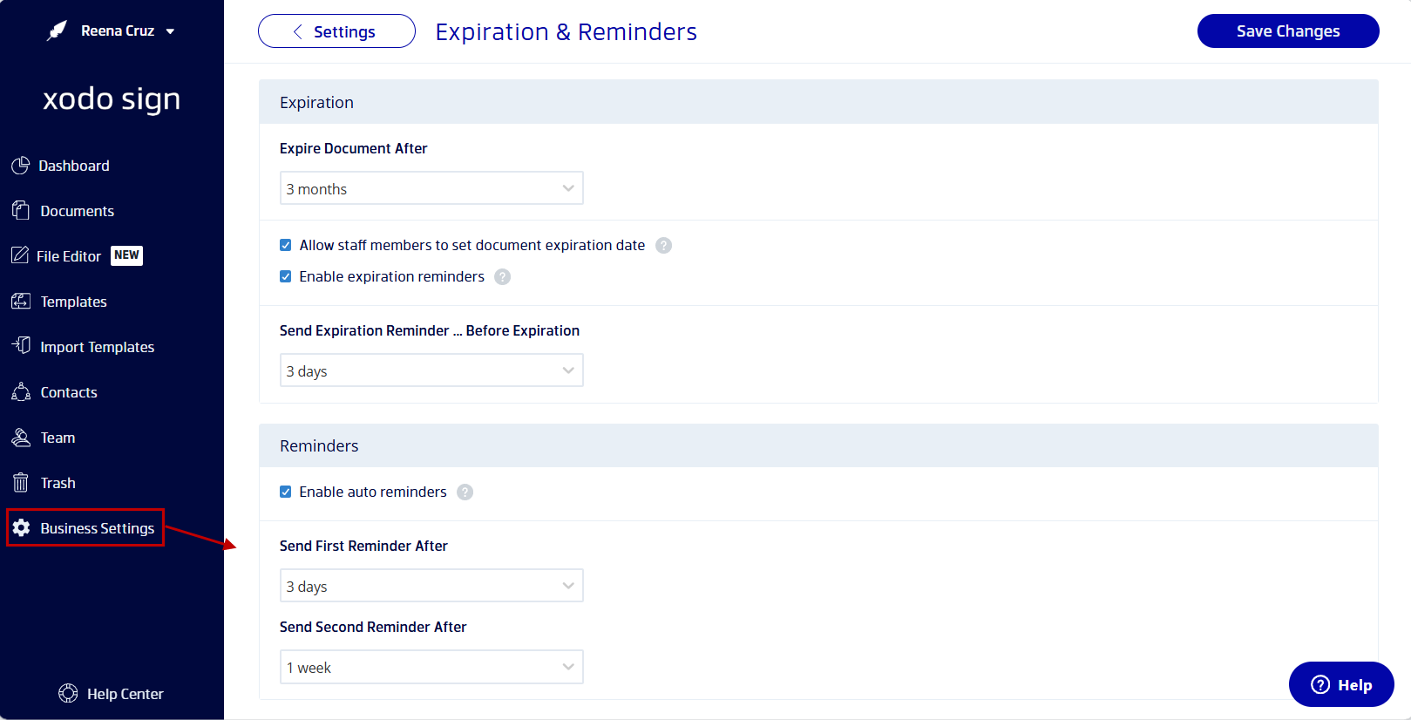Click the Help question mark tooltip beside auto reminders
The image size is (1411, 720).
465,492
